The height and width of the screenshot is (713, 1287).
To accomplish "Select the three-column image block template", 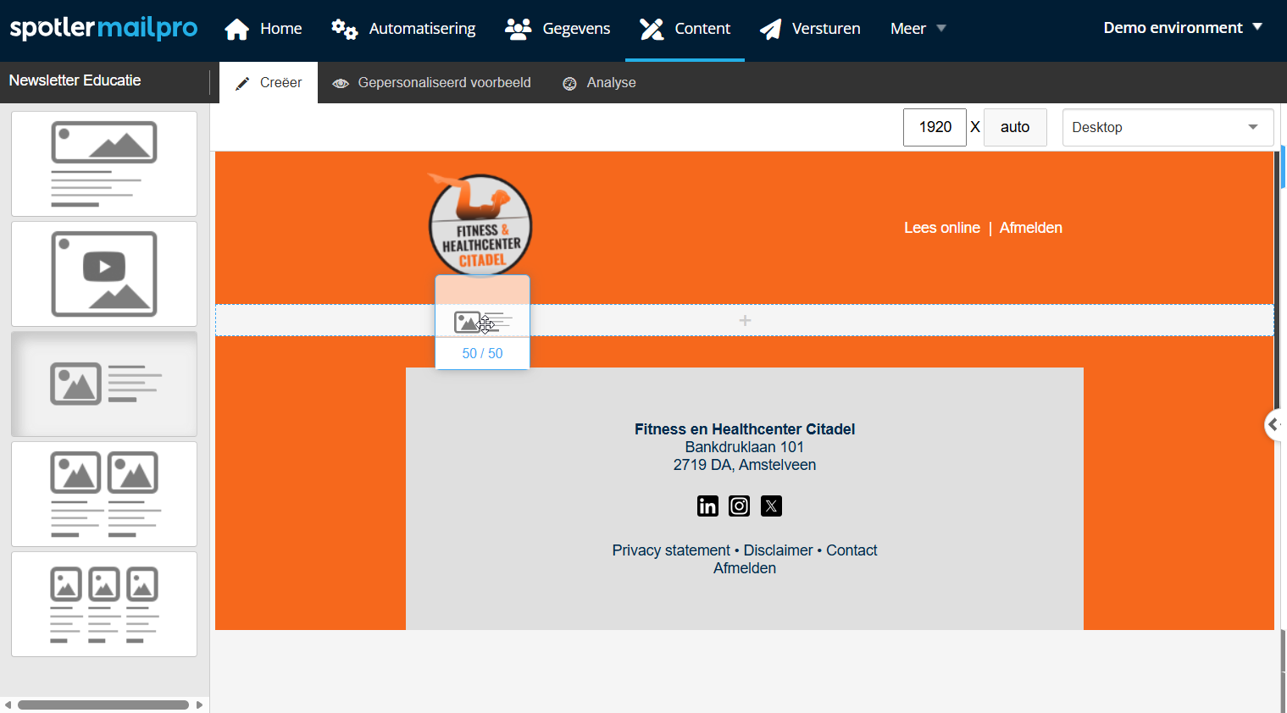I will pos(104,604).
